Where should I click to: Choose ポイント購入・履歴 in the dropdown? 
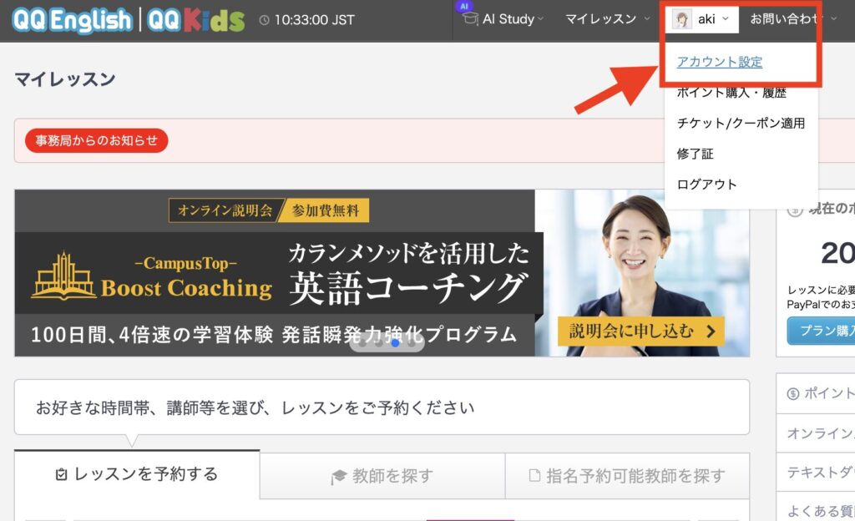point(731,93)
